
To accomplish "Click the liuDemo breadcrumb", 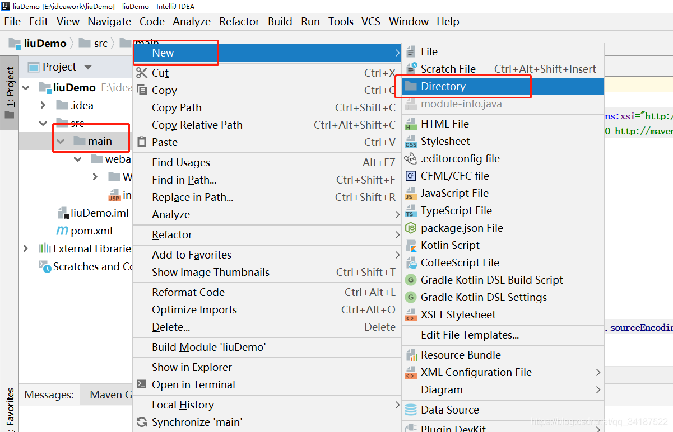I will click(x=38, y=43).
